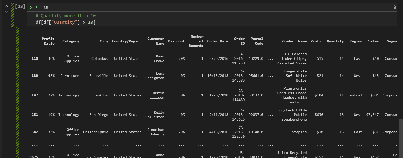Click order date '10/13/2018'

(x=218, y=76)
